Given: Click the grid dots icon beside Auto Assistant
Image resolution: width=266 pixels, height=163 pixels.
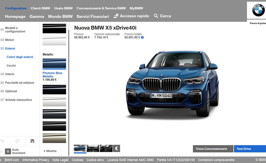Looking at the screenshot, I should coord(2,152).
